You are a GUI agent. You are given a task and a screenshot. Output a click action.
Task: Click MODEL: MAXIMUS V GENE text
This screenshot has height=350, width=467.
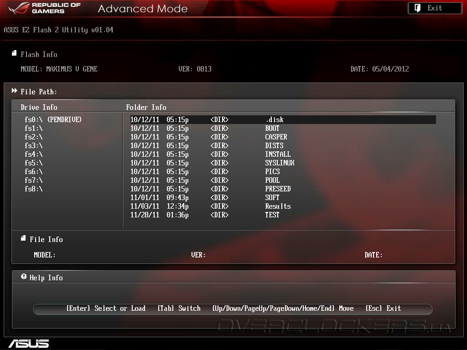pos(59,69)
